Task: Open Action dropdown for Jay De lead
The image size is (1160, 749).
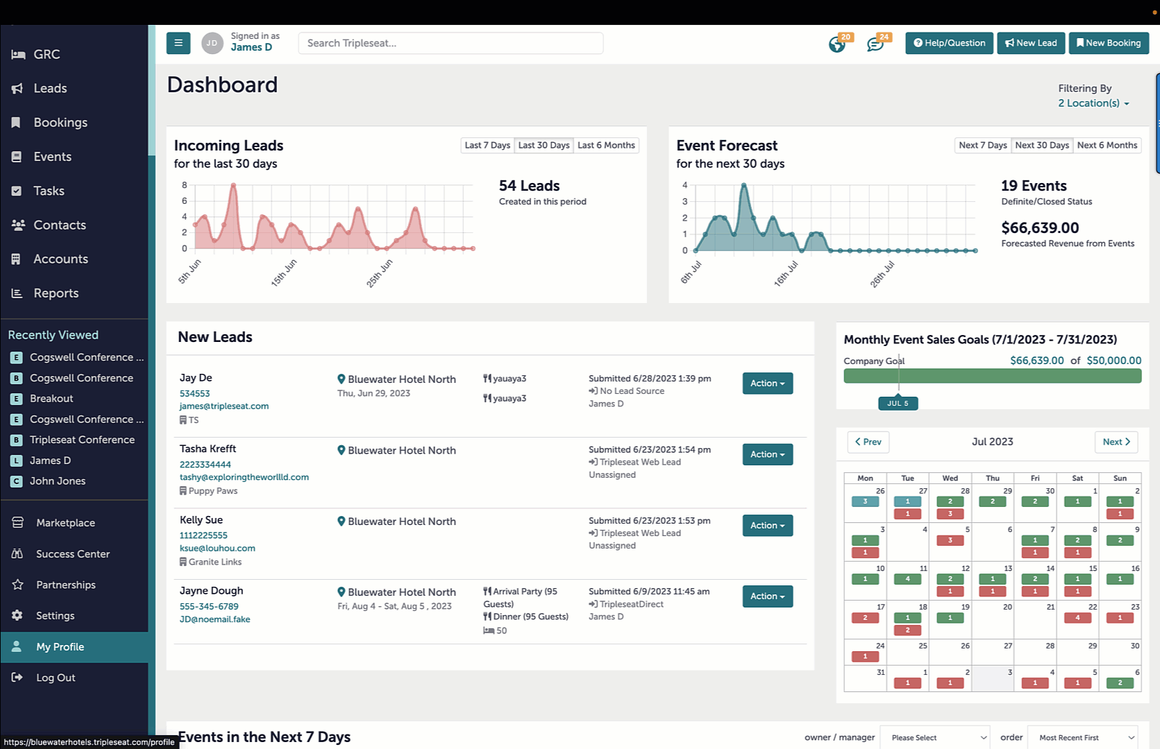Action: [x=767, y=384]
